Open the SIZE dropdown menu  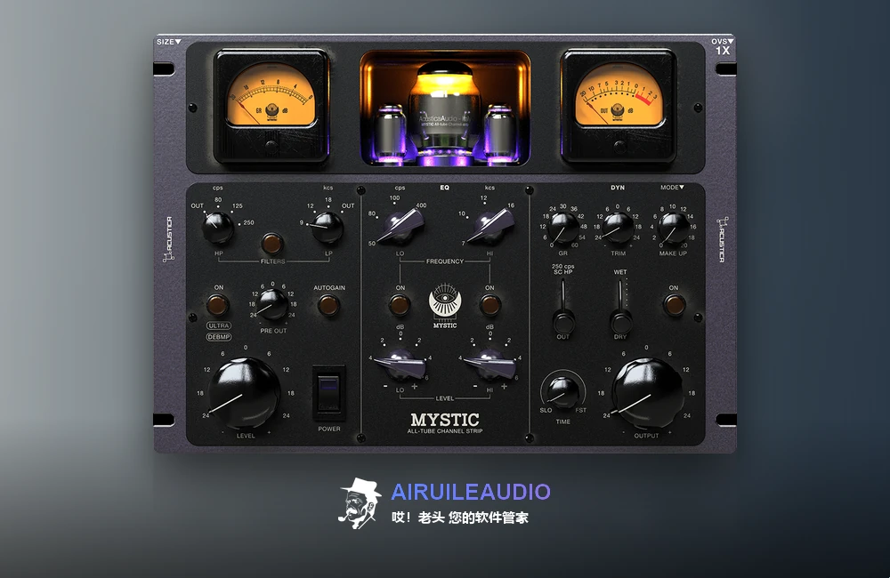pyautogui.click(x=168, y=42)
